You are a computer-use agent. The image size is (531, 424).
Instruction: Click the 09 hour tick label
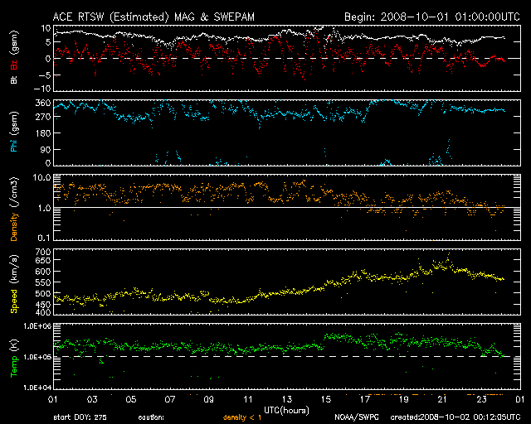[211, 399]
